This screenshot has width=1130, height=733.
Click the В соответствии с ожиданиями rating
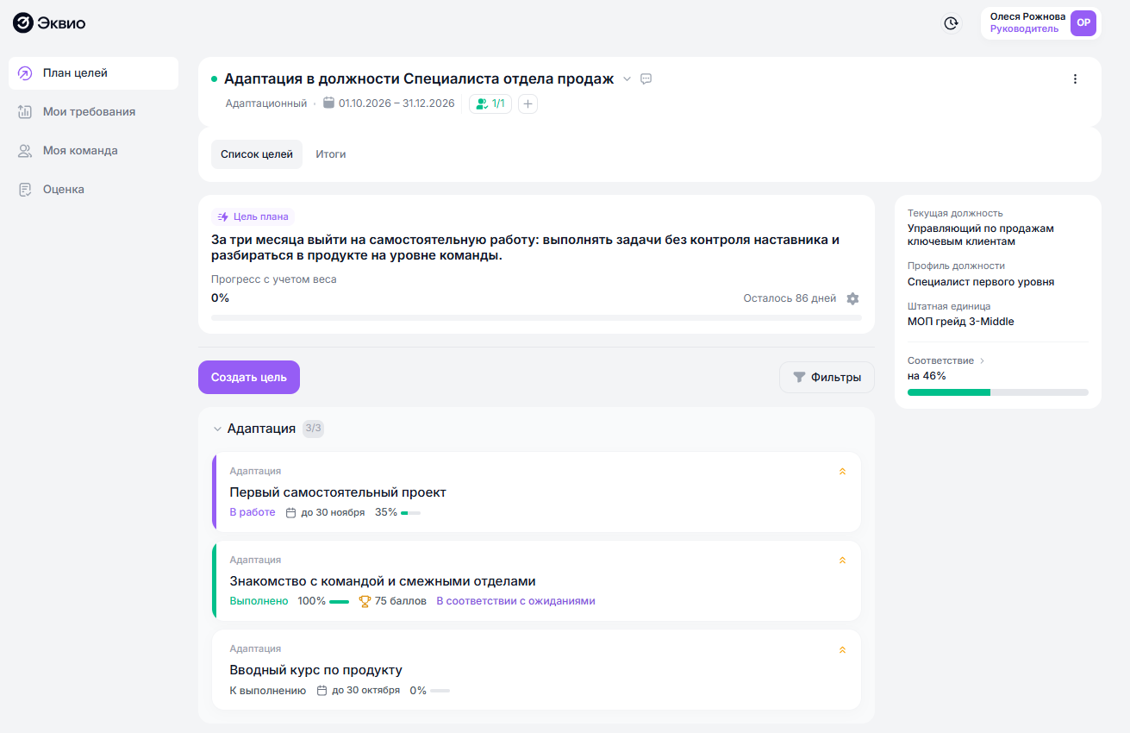pyautogui.click(x=515, y=601)
